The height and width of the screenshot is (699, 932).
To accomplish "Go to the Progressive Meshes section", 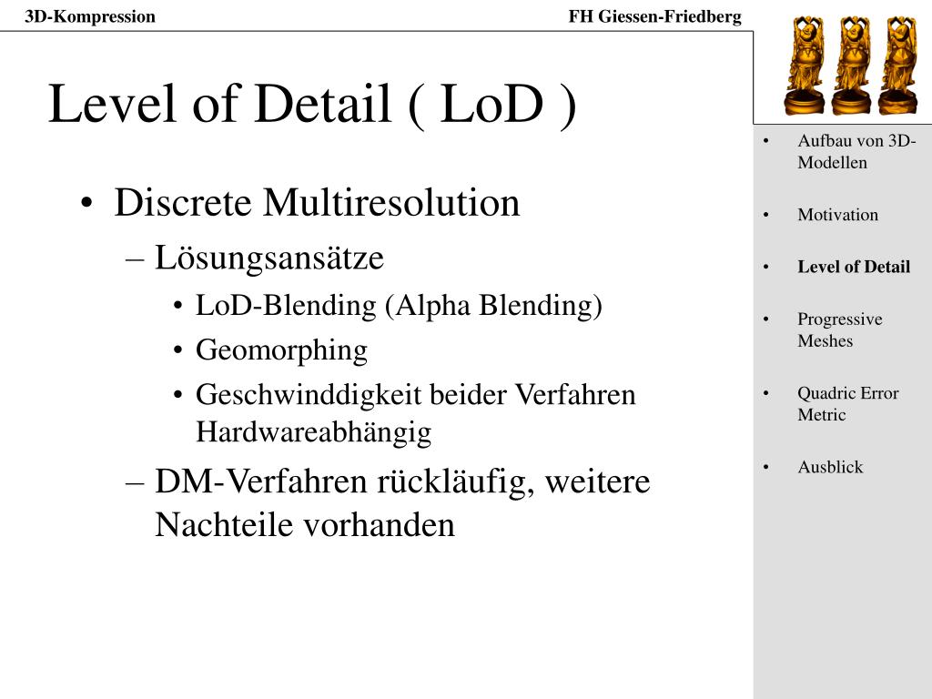I will pyautogui.click(x=839, y=329).
